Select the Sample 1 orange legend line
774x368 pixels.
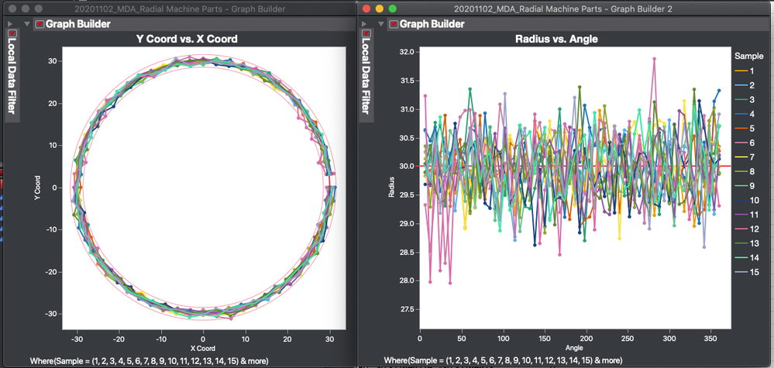[x=741, y=71]
